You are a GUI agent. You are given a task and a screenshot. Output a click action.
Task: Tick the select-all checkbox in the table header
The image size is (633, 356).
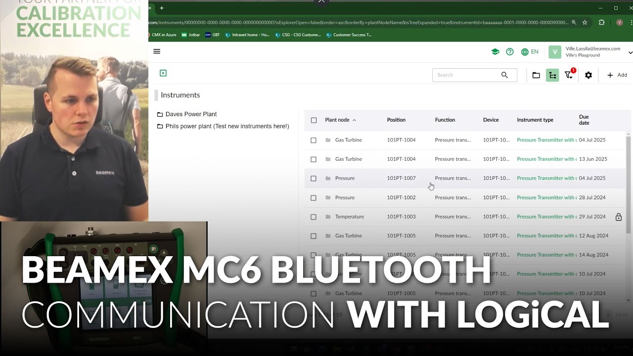click(314, 120)
